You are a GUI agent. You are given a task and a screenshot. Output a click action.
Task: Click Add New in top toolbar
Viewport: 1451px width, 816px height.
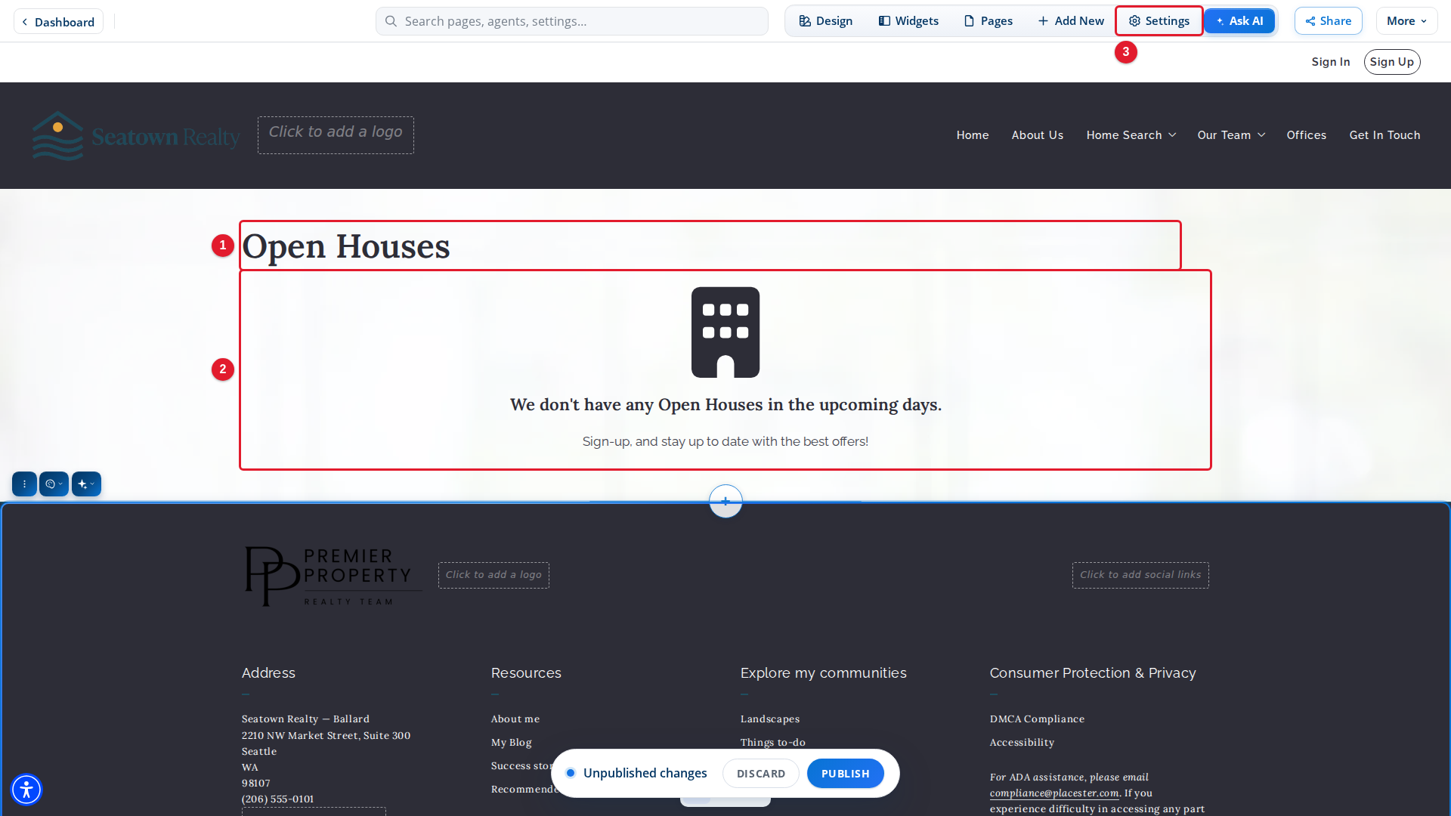click(x=1071, y=21)
